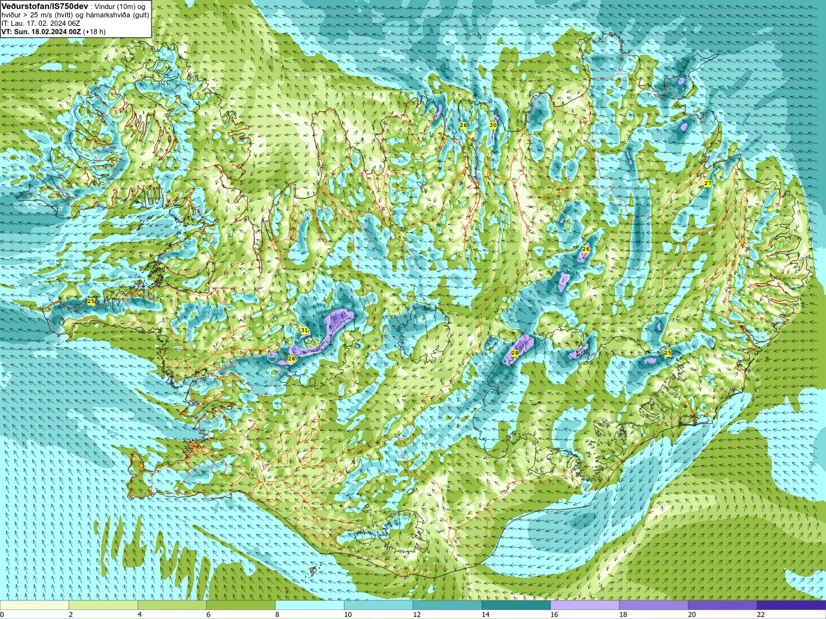The width and height of the screenshot is (826, 619).
Task: Click the yellow gust label reading 31
Action: tap(305, 331)
